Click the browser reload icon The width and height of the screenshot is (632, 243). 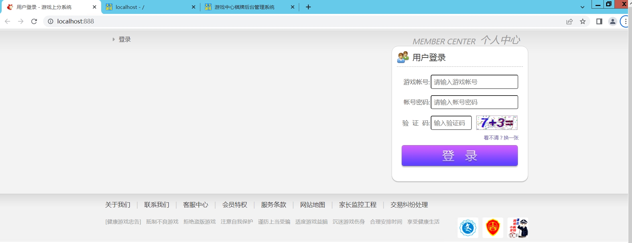point(34,21)
